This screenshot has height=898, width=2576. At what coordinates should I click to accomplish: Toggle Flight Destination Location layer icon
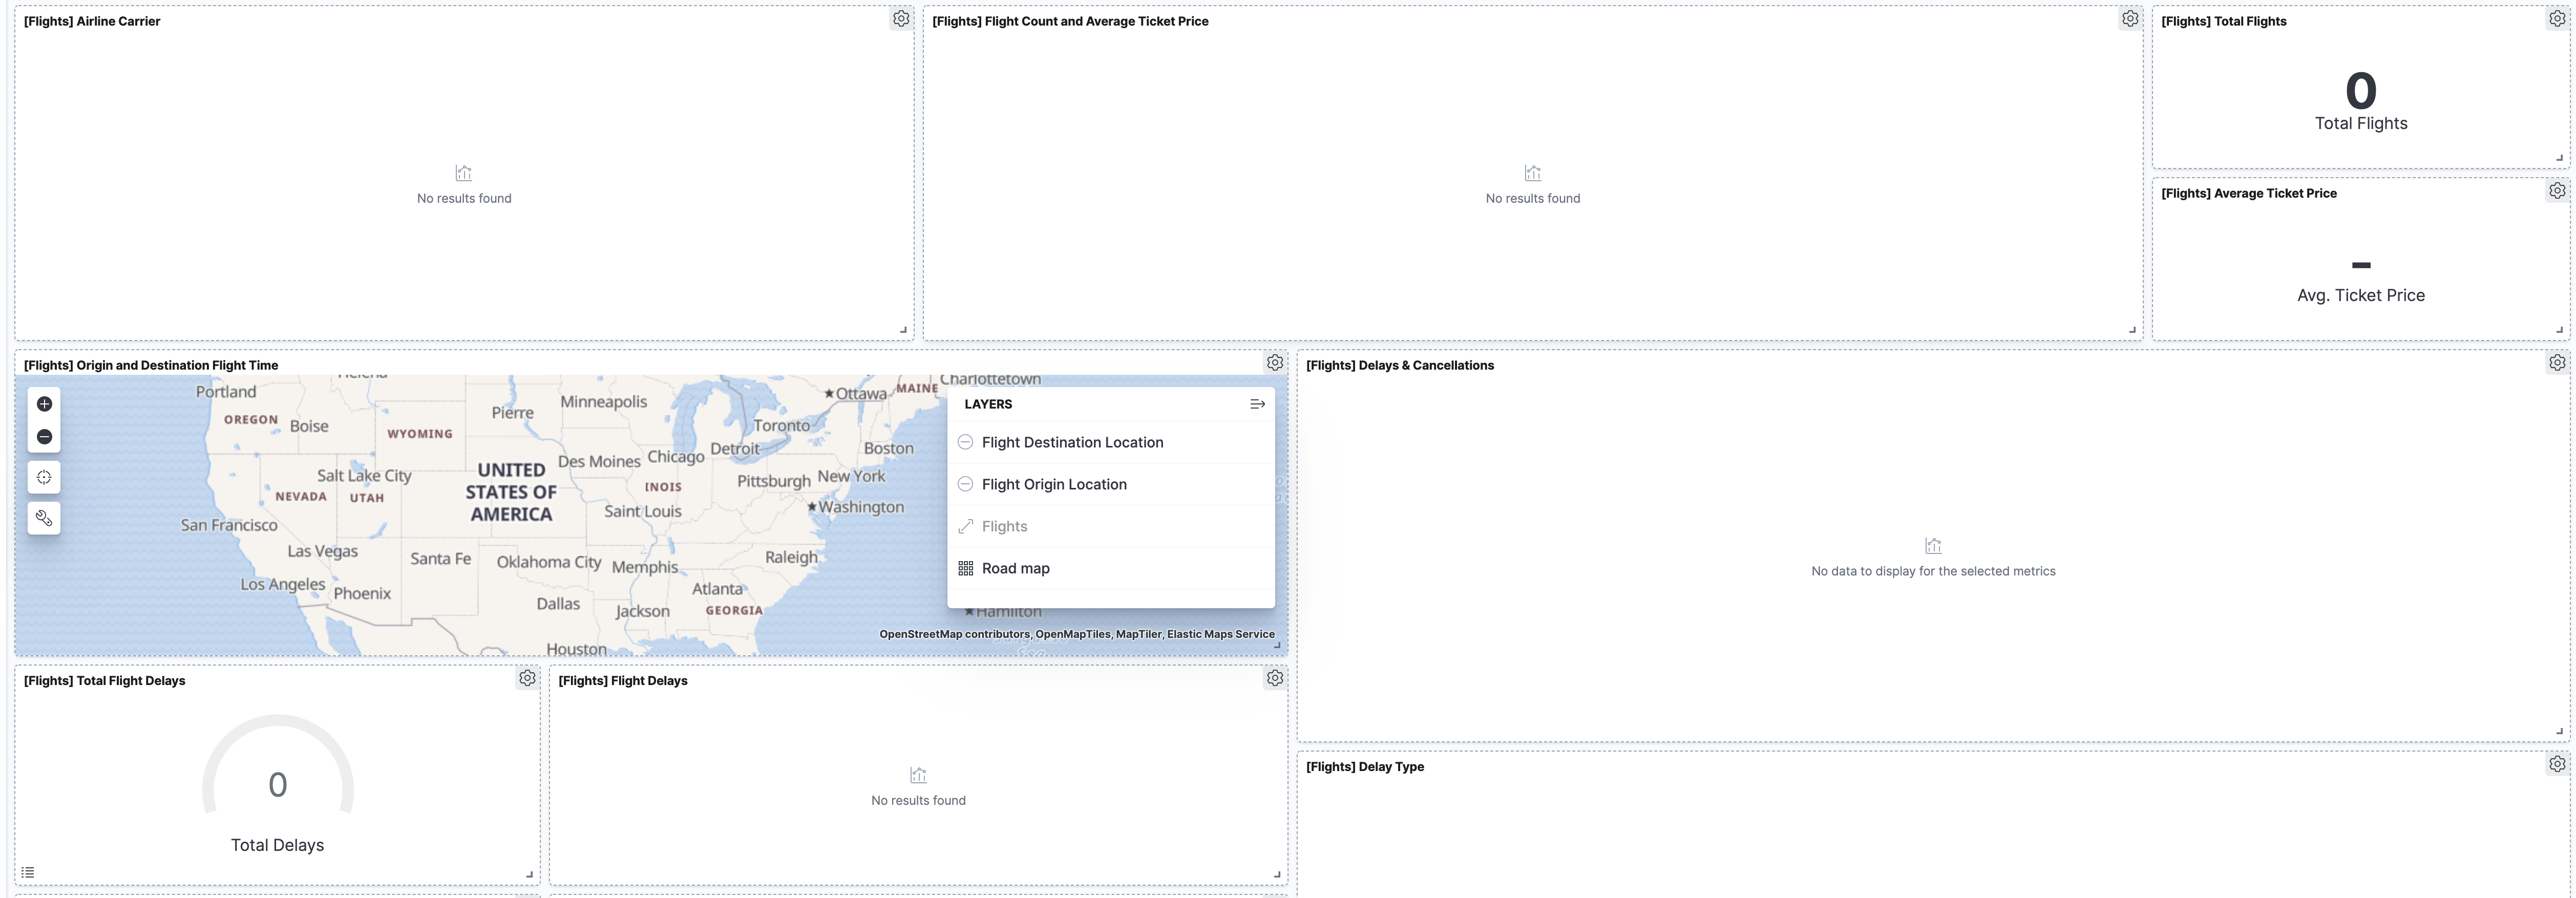(965, 442)
